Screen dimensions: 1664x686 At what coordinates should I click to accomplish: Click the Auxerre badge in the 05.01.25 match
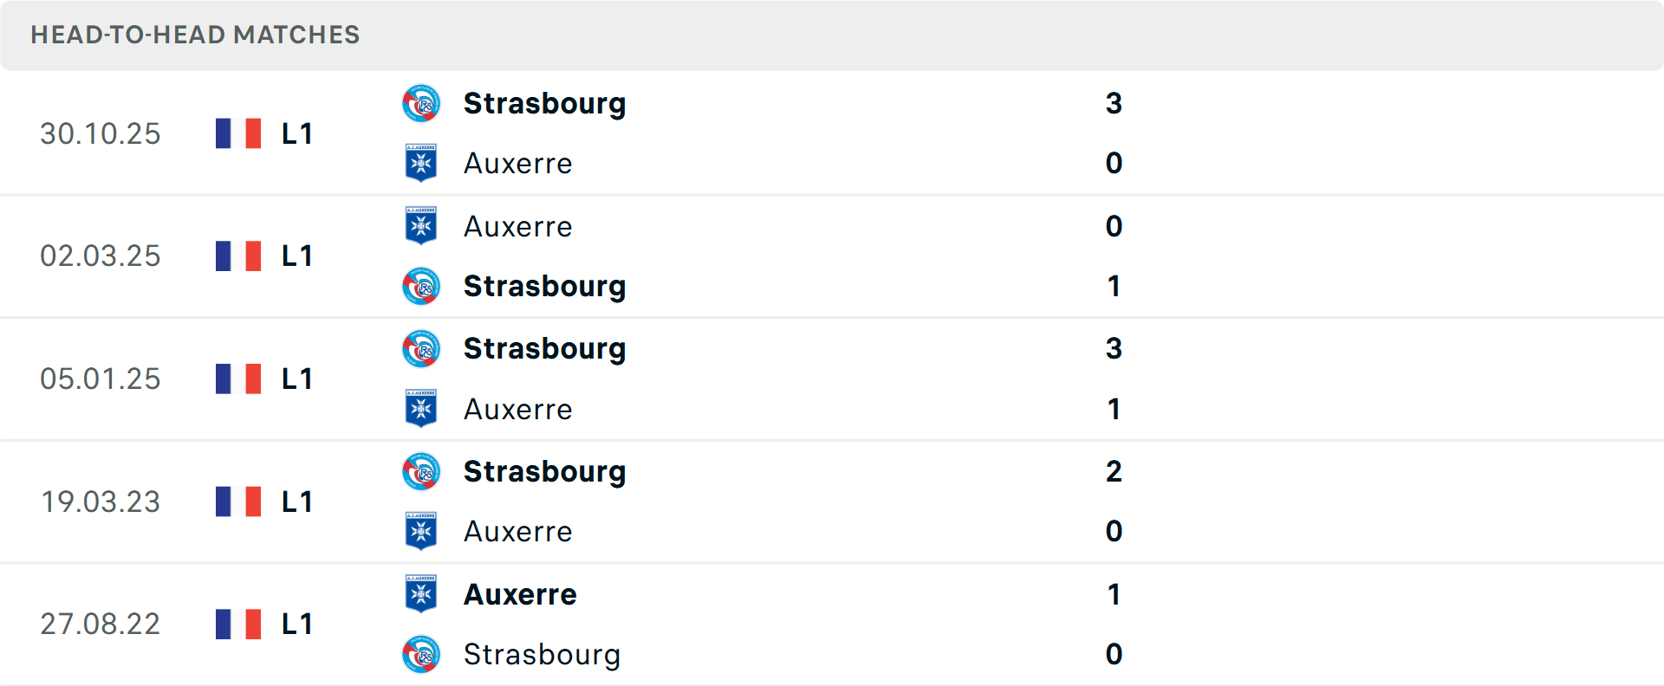421,409
